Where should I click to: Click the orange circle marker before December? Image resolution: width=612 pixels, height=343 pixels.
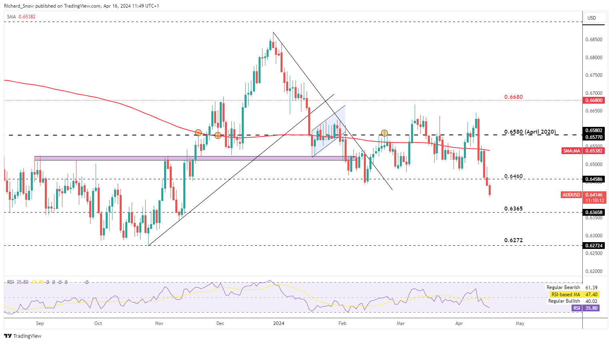click(x=218, y=135)
